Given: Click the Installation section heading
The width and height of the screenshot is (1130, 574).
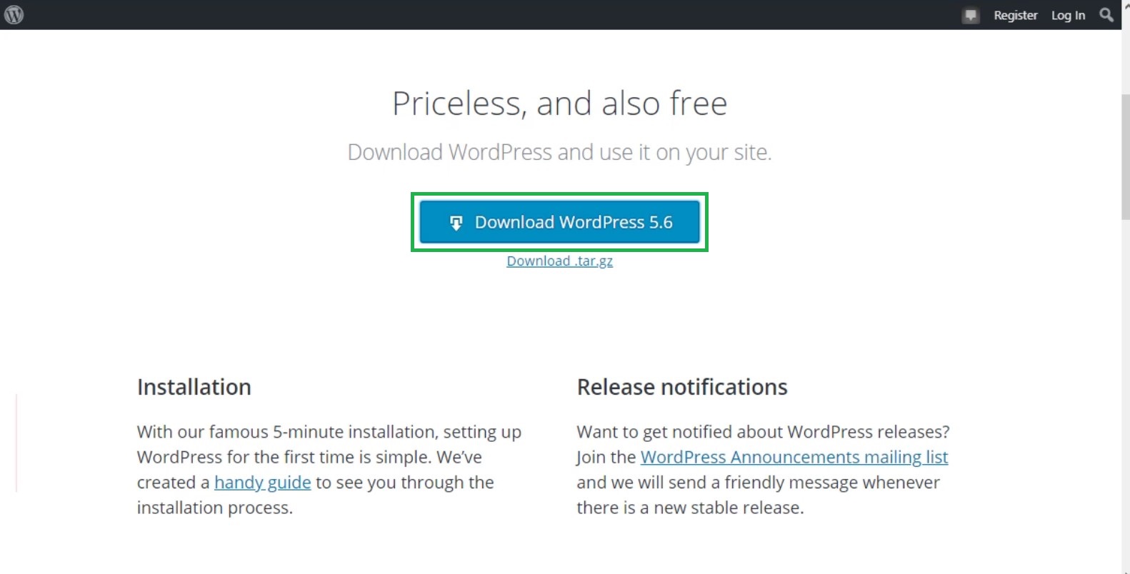Looking at the screenshot, I should 194,387.
